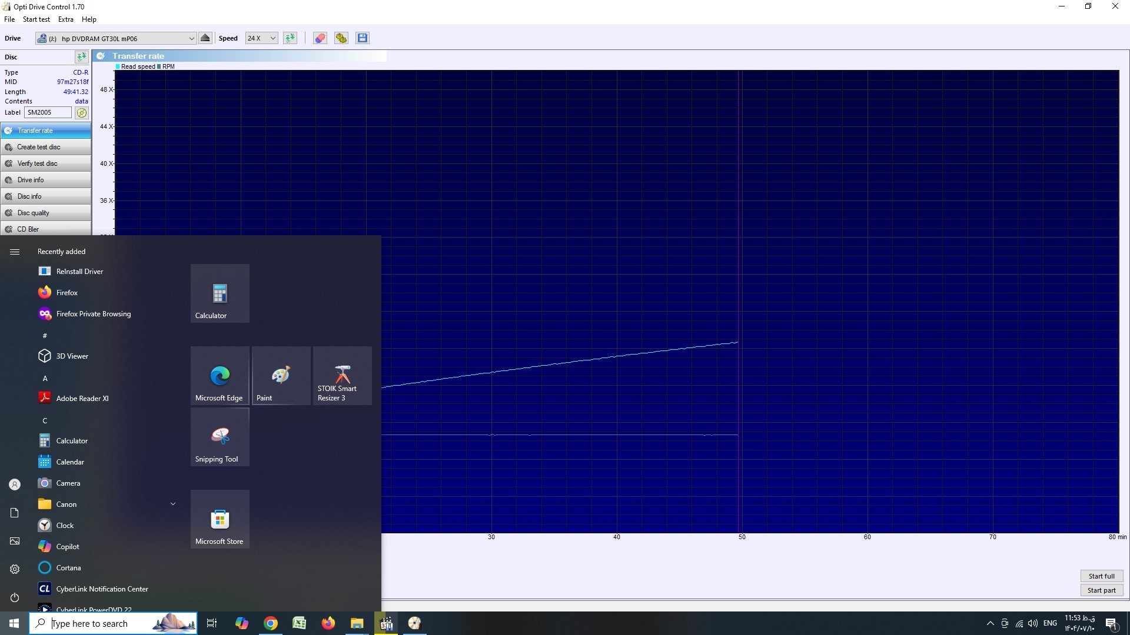
Task: Open the STOIK Smart Resizer 3 tile
Action: point(342,376)
